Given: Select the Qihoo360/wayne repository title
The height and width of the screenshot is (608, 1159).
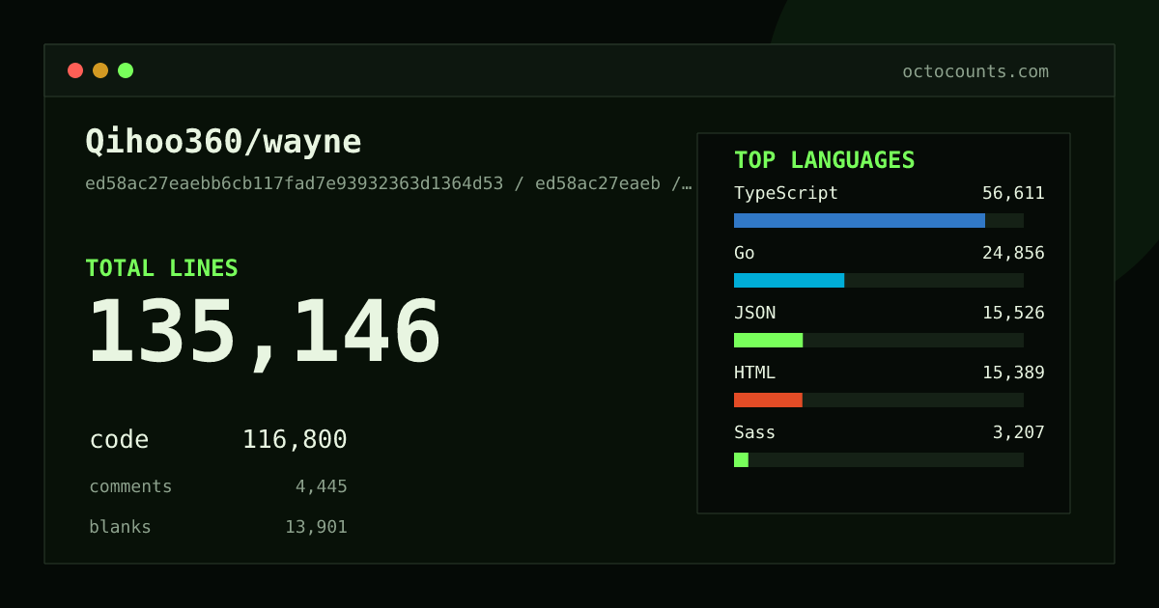Looking at the screenshot, I should pos(223,142).
